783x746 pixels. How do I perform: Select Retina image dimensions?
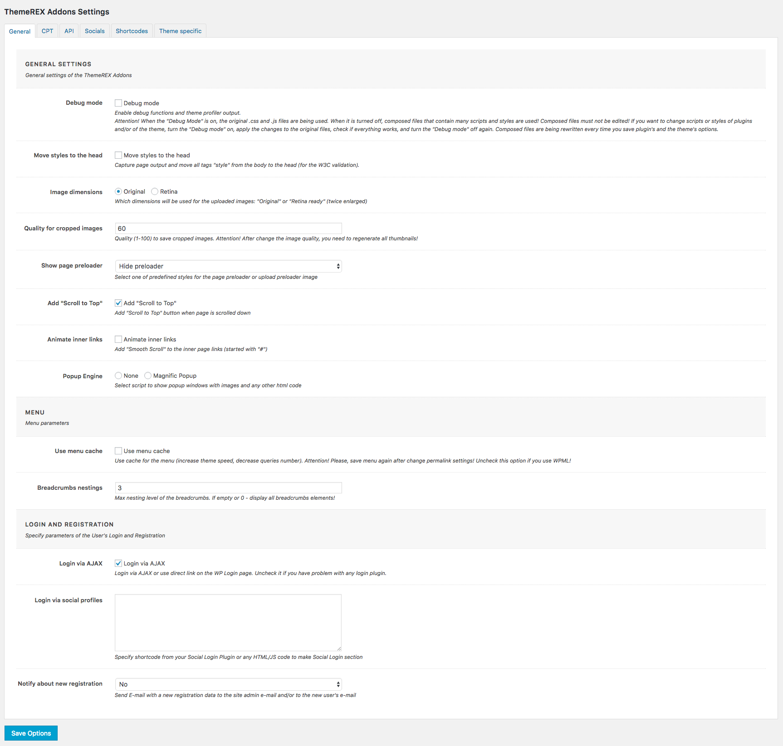pos(155,191)
